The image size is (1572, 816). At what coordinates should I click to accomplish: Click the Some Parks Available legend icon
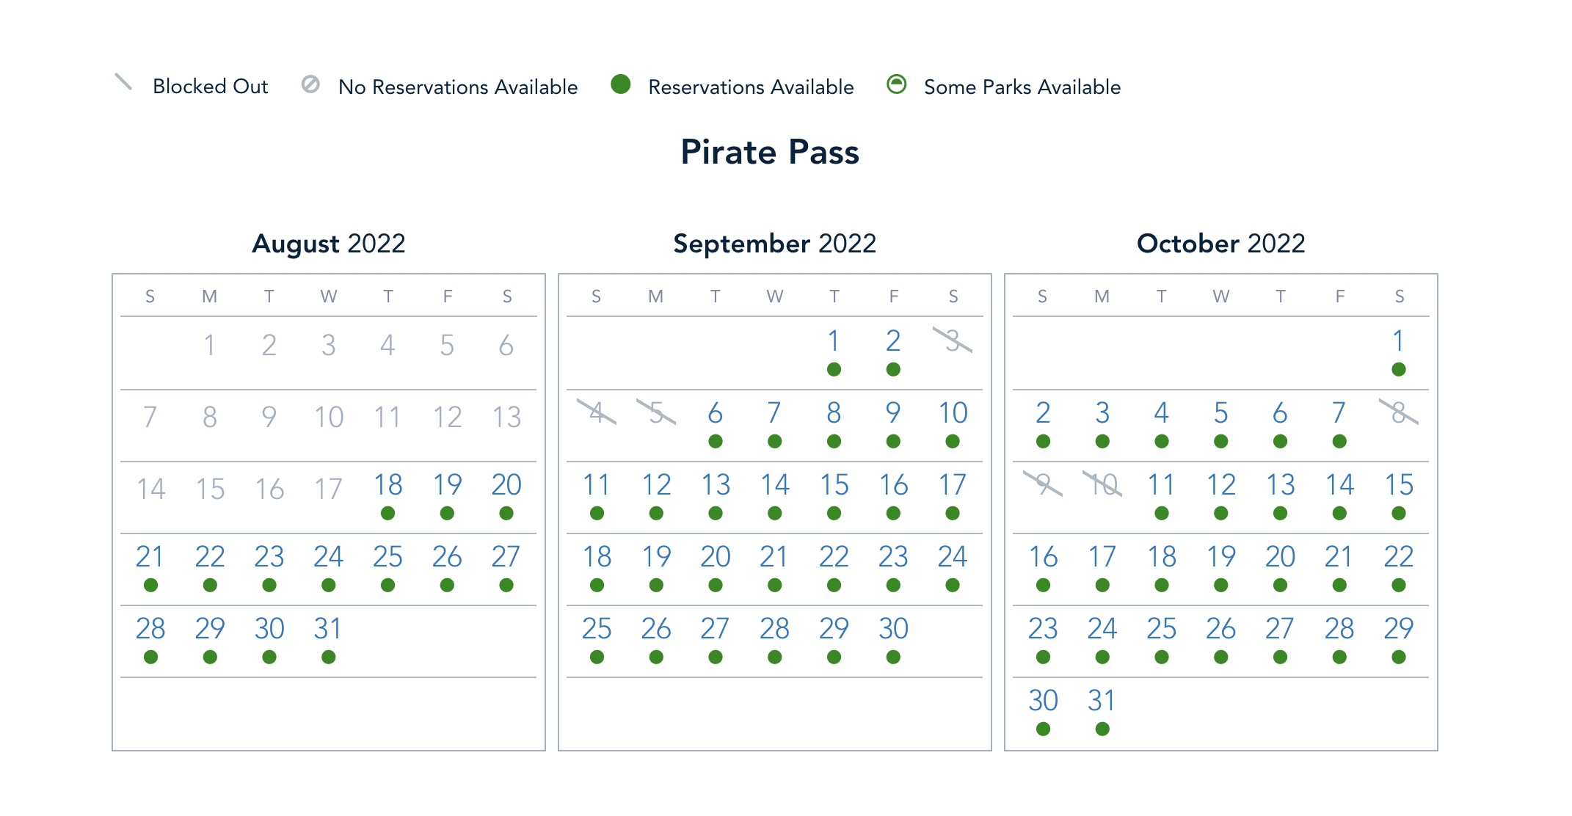896,84
